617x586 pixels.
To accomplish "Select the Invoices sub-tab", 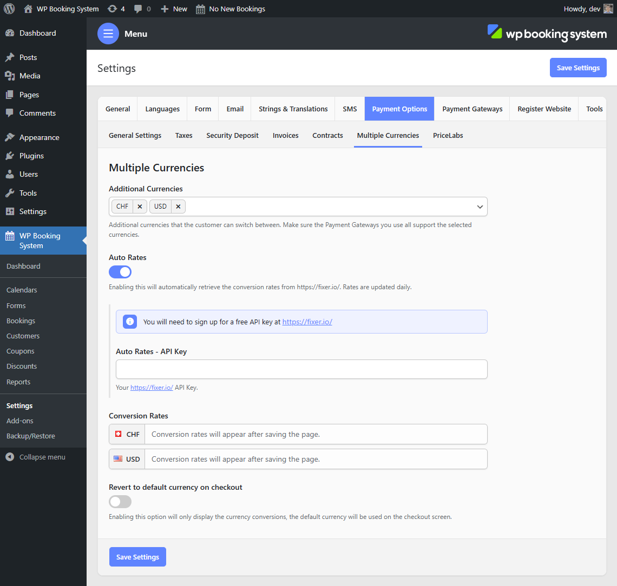I will coord(286,135).
